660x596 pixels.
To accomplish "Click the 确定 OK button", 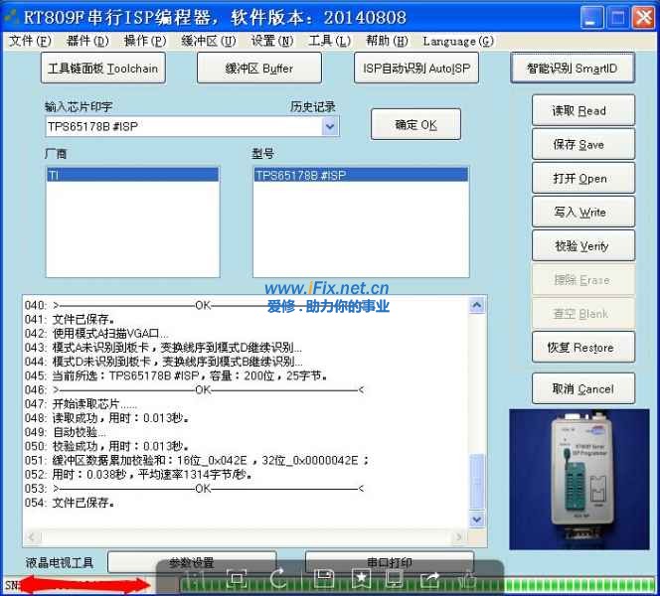I will [x=415, y=125].
